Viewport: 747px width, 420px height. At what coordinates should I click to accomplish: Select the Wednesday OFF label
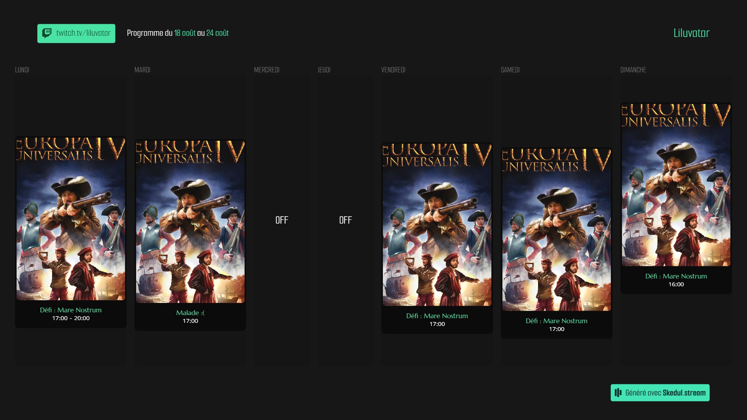pos(282,220)
